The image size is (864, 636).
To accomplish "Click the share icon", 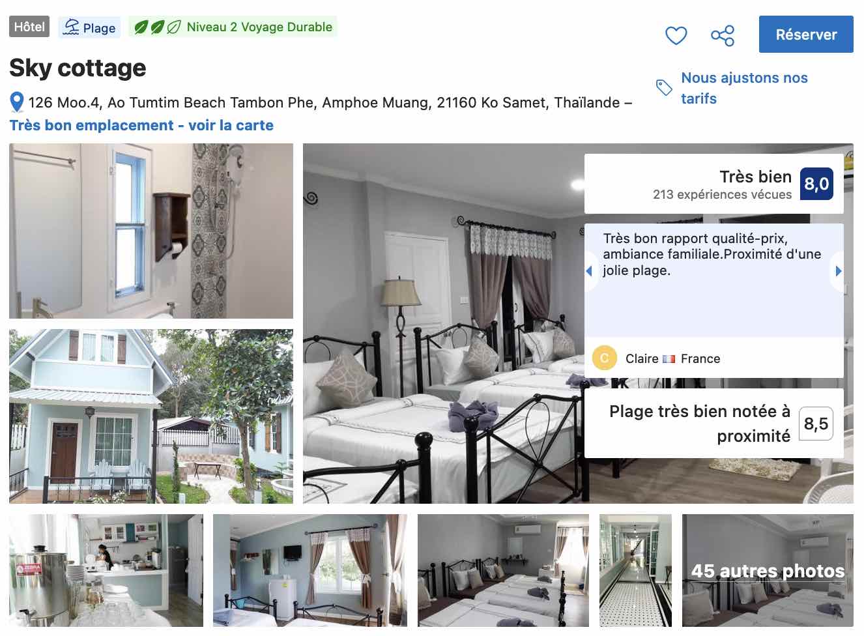I will (x=723, y=35).
